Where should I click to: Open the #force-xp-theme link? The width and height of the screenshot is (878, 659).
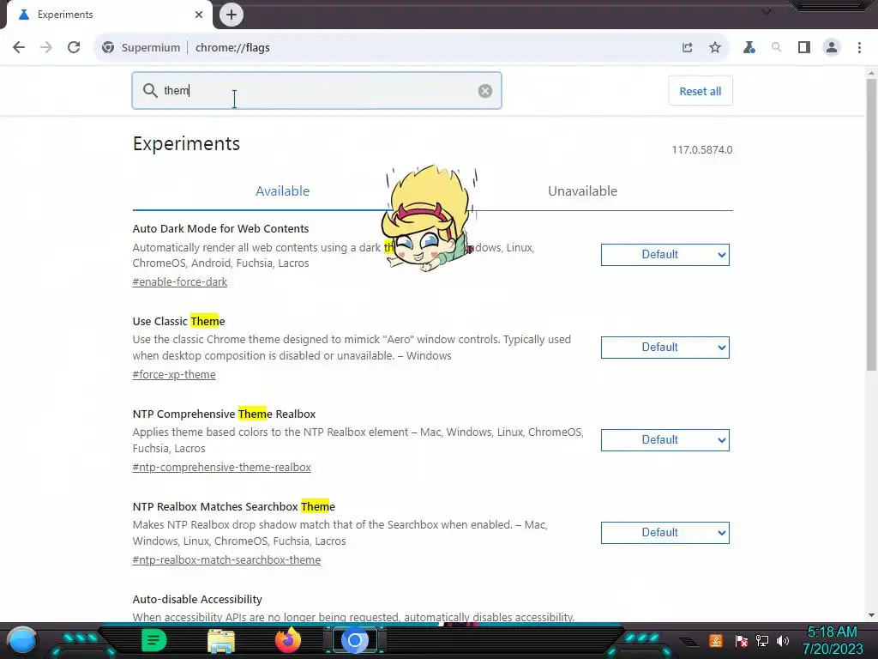click(x=173, y=374)
